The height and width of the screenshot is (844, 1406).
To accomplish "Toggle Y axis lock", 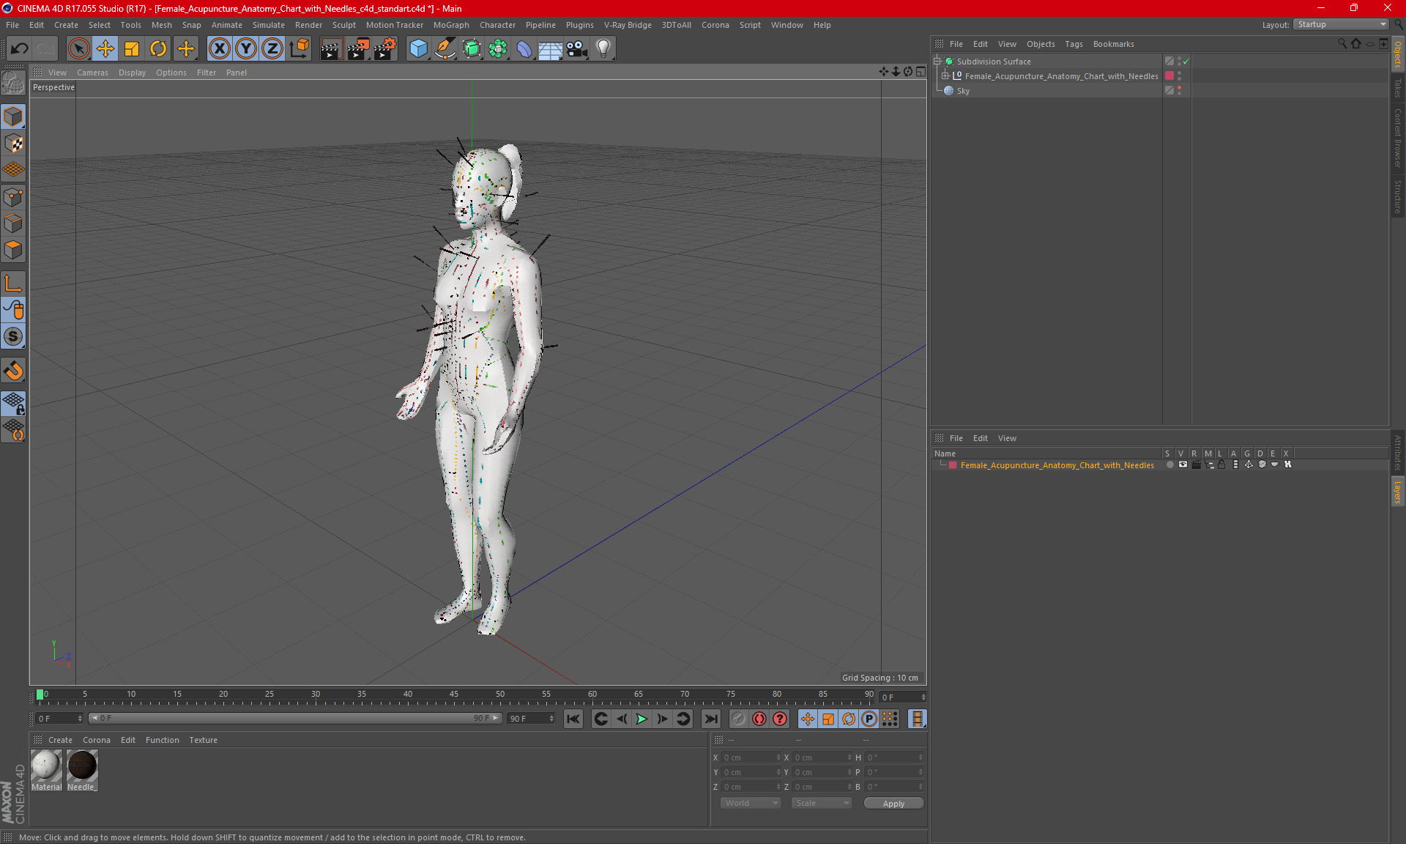I will (x=246, y=49).
